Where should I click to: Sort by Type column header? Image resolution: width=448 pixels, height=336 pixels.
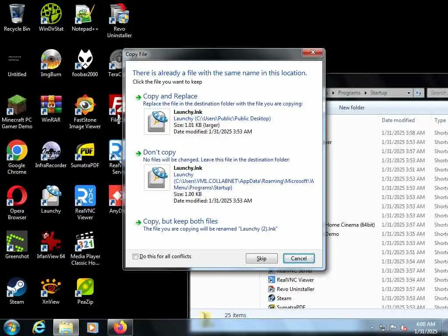coord(440,120)
